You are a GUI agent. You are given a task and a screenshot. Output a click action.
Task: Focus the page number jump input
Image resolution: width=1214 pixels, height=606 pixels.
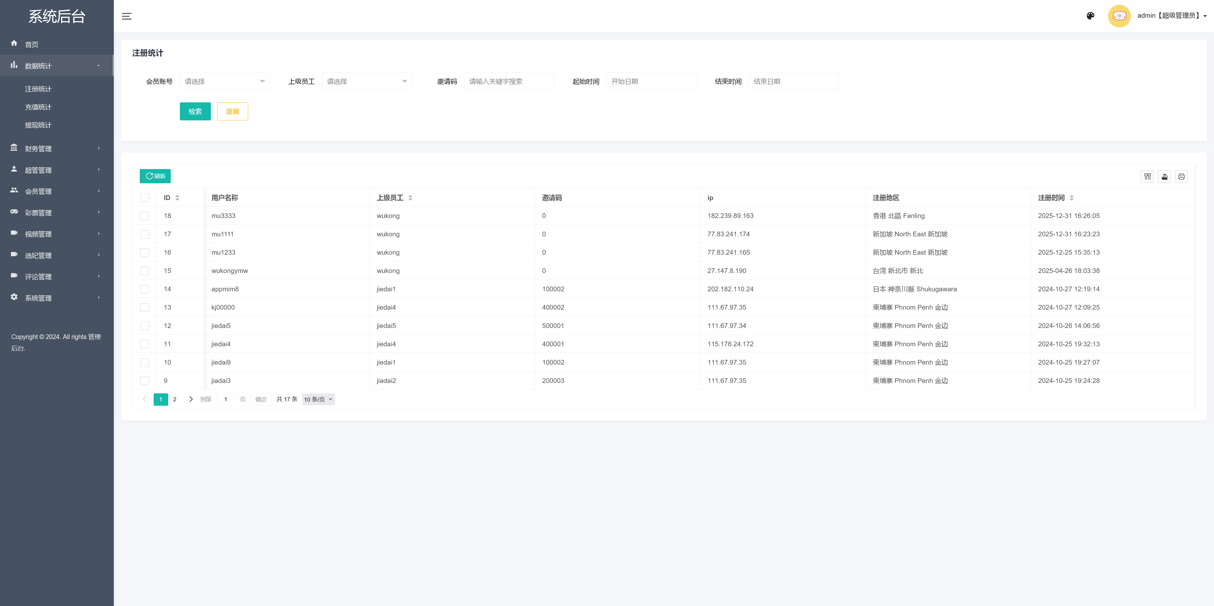pos(226,399)
